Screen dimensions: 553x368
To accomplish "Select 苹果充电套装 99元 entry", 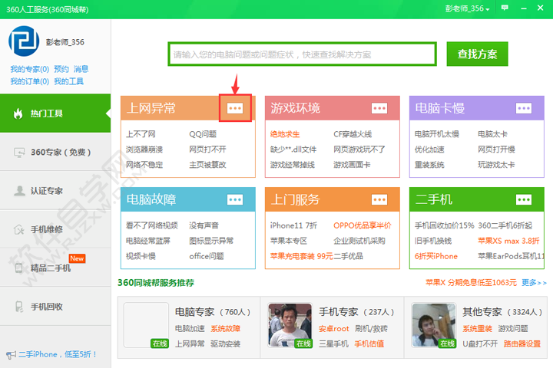I will pyautogui.click(x=302, y=256).
